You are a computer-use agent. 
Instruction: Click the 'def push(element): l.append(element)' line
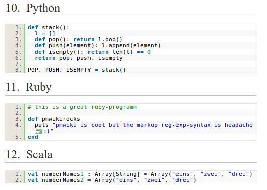point(98,45)
